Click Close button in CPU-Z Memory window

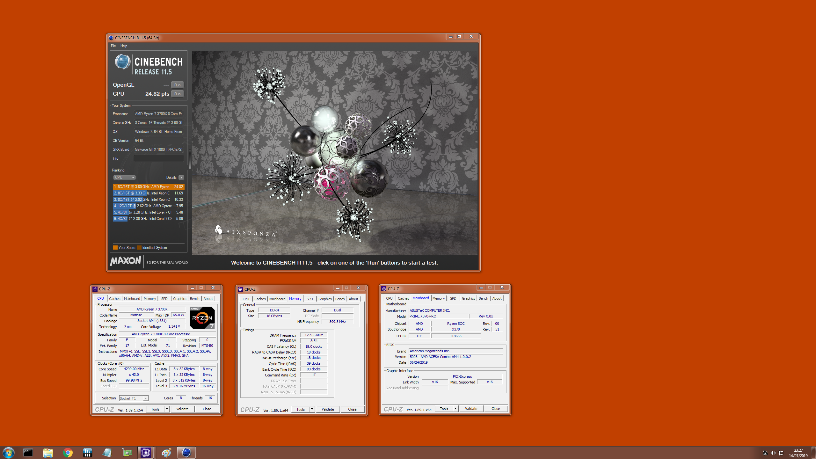point(352,409)
